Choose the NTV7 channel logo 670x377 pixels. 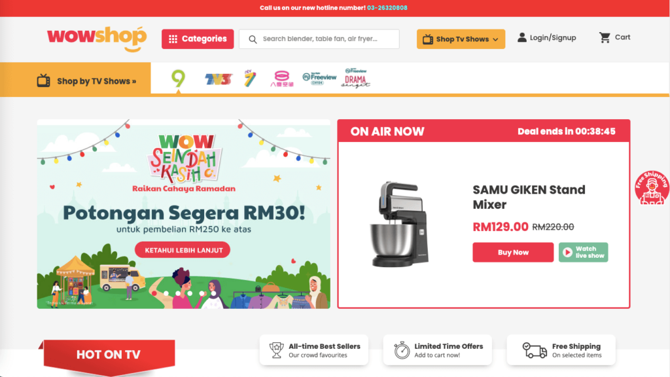[250, 79]
